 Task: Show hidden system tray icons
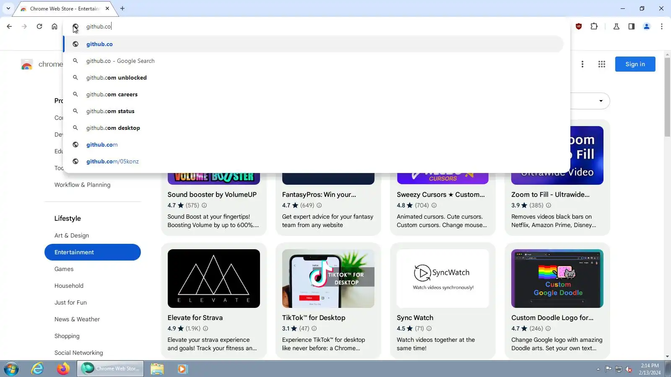pyautogui.click(x=598, y=369)
